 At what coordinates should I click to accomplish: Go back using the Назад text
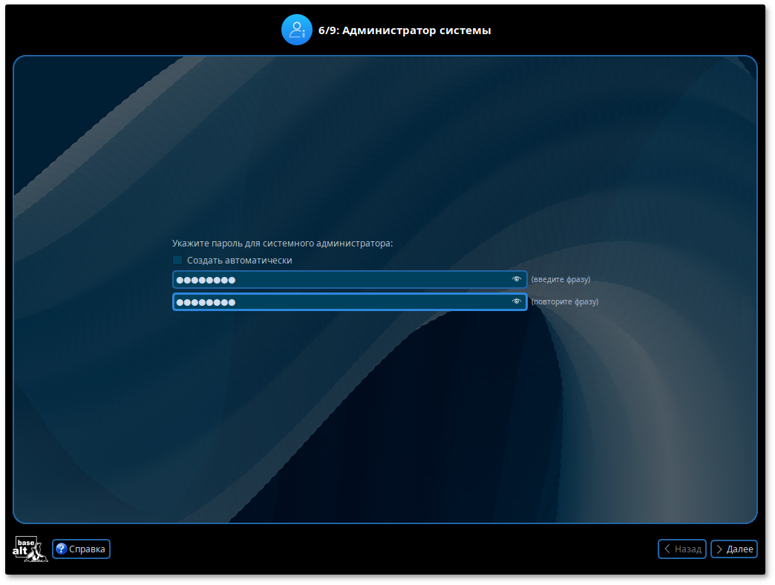tap(688, 549)
